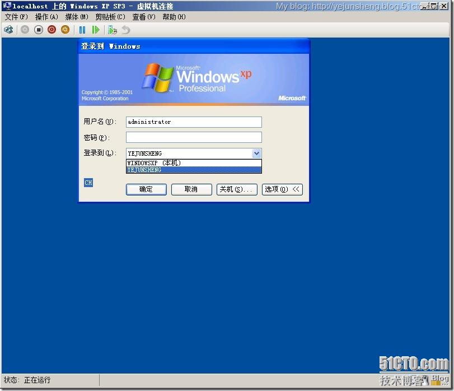Close the virtual machine connection window
This screenshot has width=454, height=391.
click(444, 6)
